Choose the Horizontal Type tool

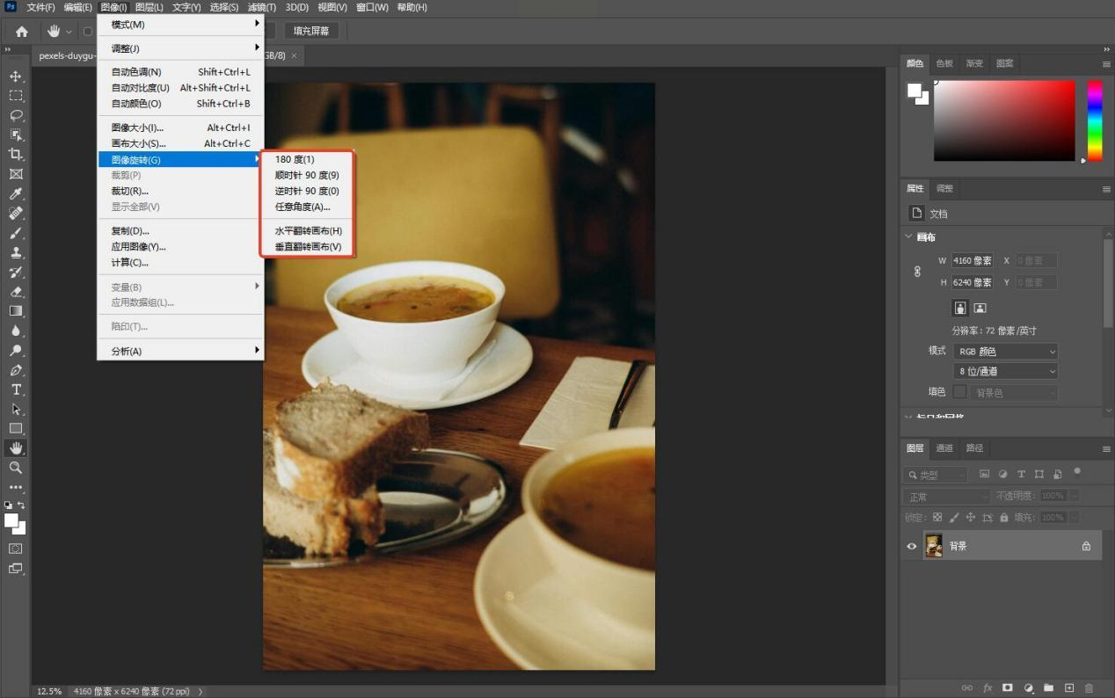click(16, 389)
